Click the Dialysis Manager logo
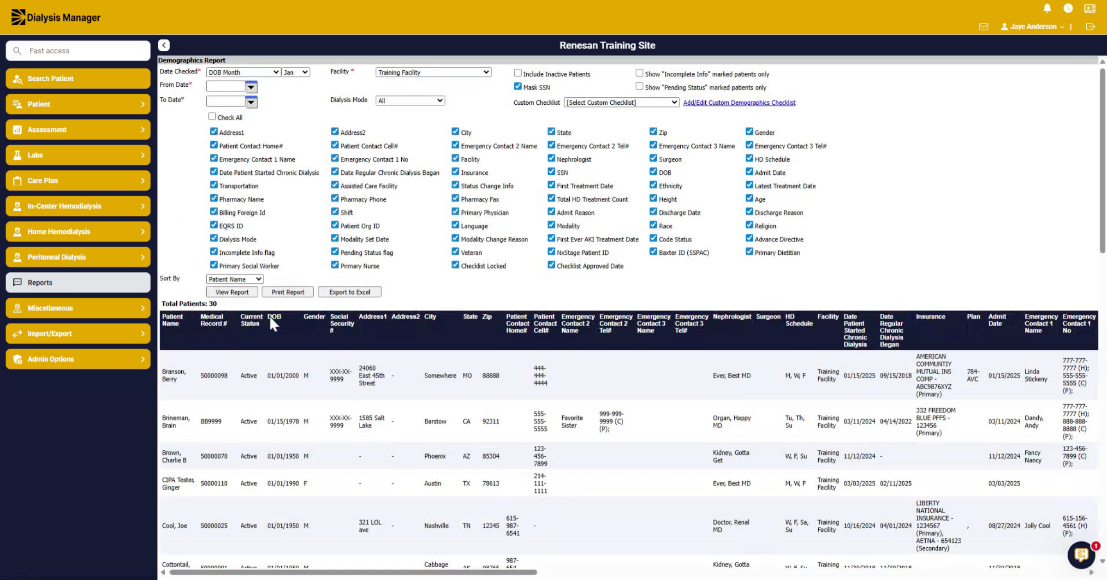The image size is (1107, 580). pos(55,18)
